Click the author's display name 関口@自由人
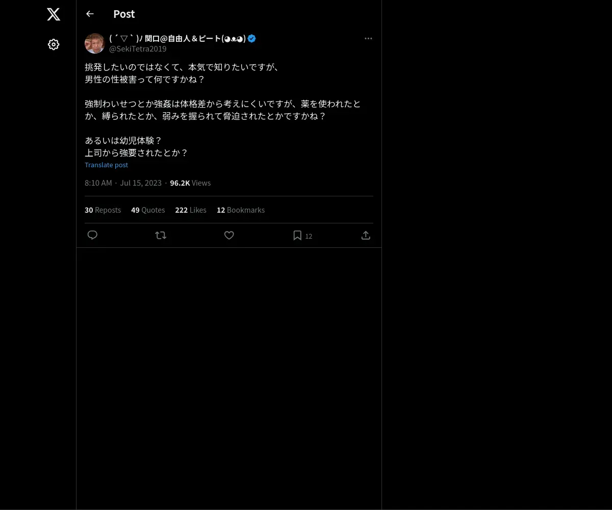Viewport: 612px width, 510px height. (x=177, y=38)
